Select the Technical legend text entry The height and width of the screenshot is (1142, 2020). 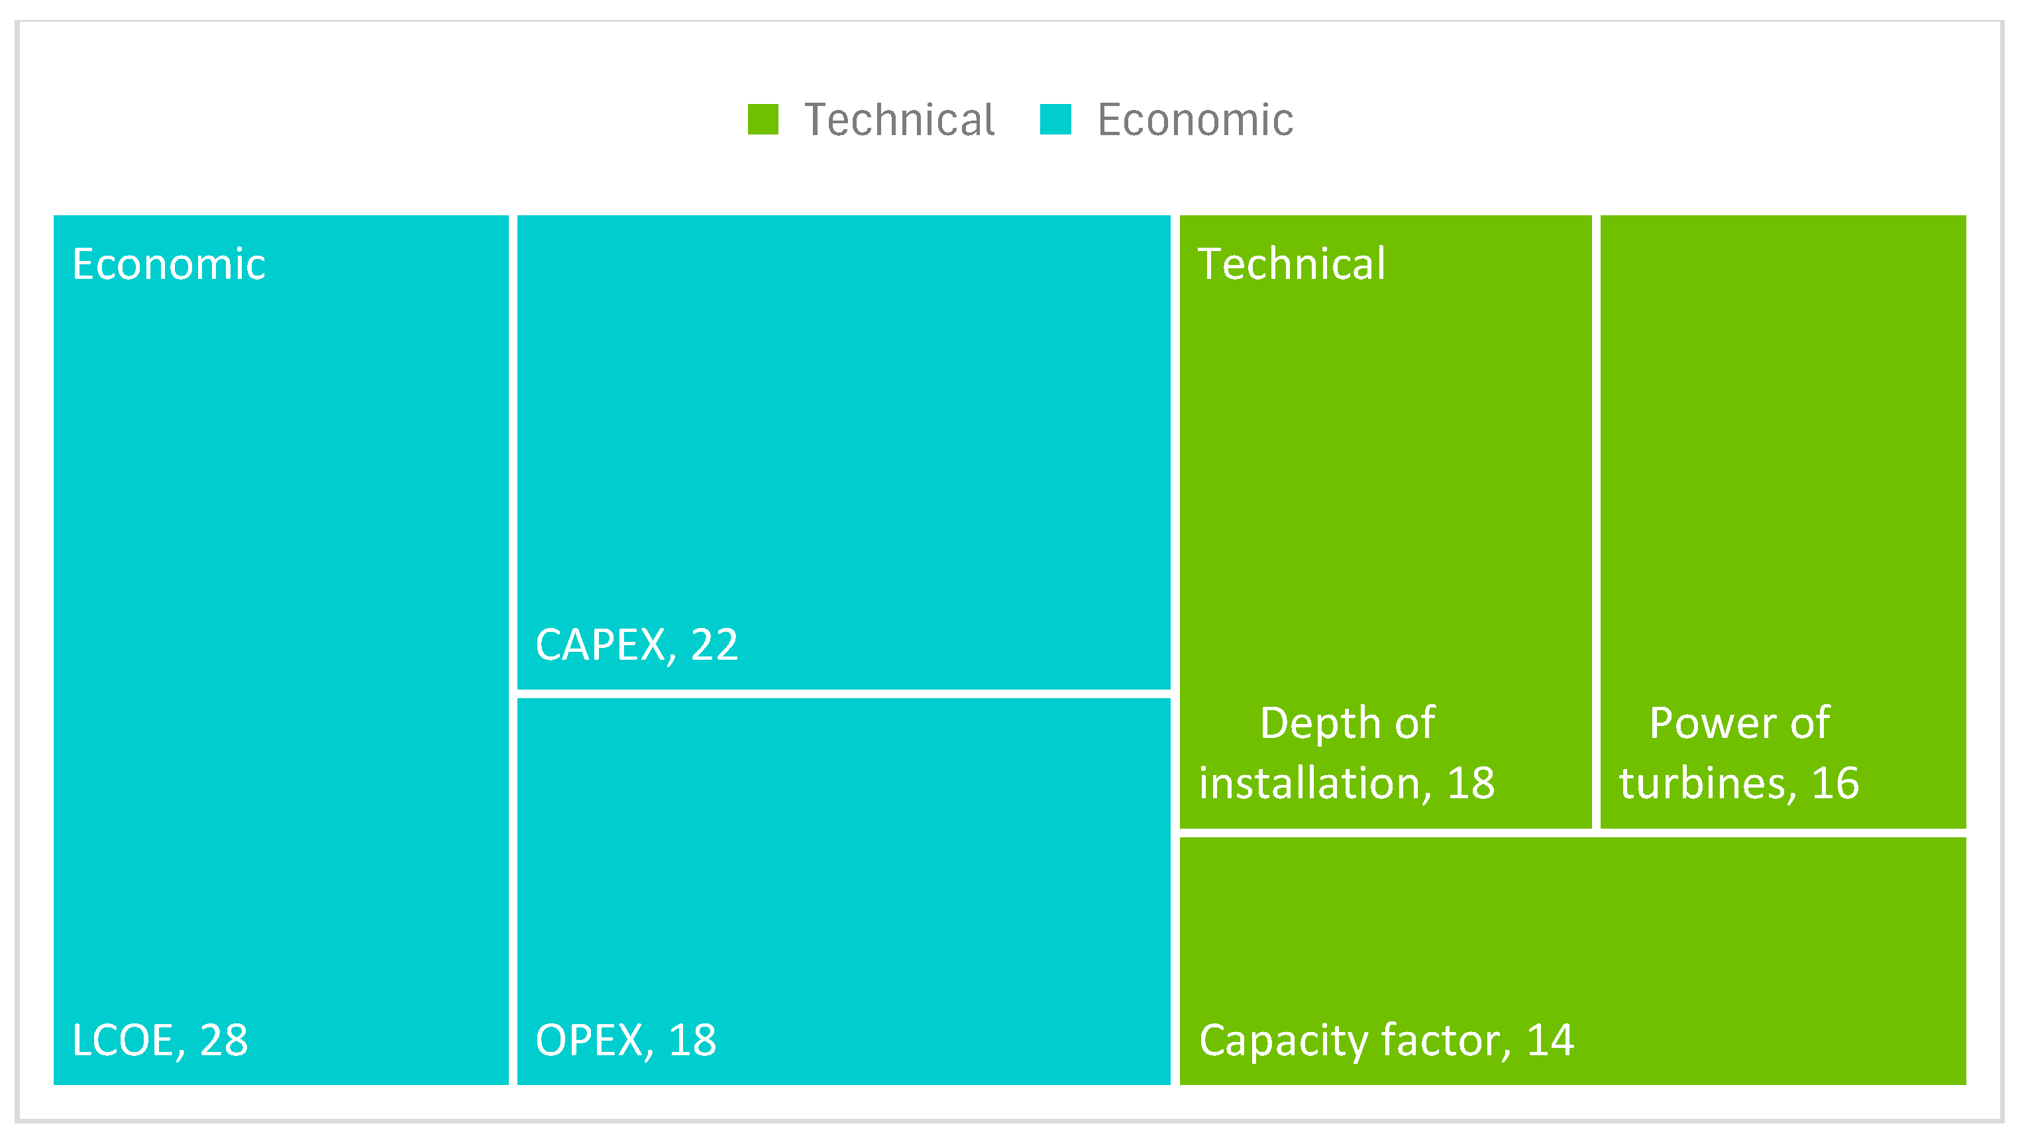click(899, 120)
